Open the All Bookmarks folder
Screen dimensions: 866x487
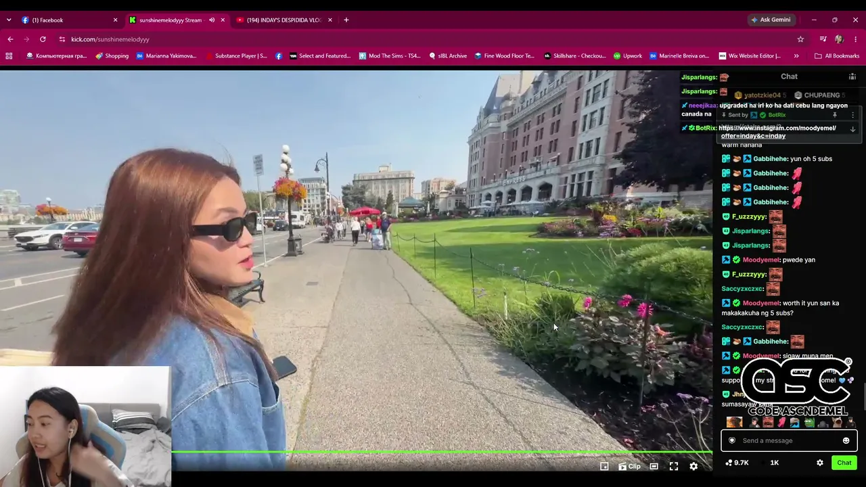pyautogui.click(x=836, y=55)
